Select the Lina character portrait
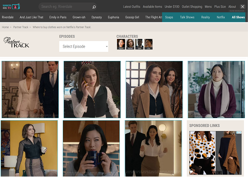This screenshot has height=177, width=248. 148,44
